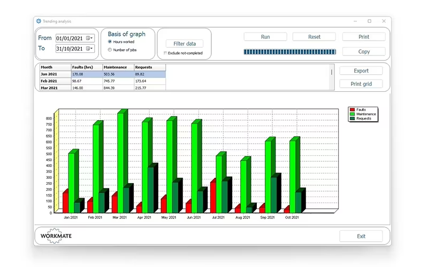
Task: Copy the graph with Copy button
Action: click(x=364, y=51)
